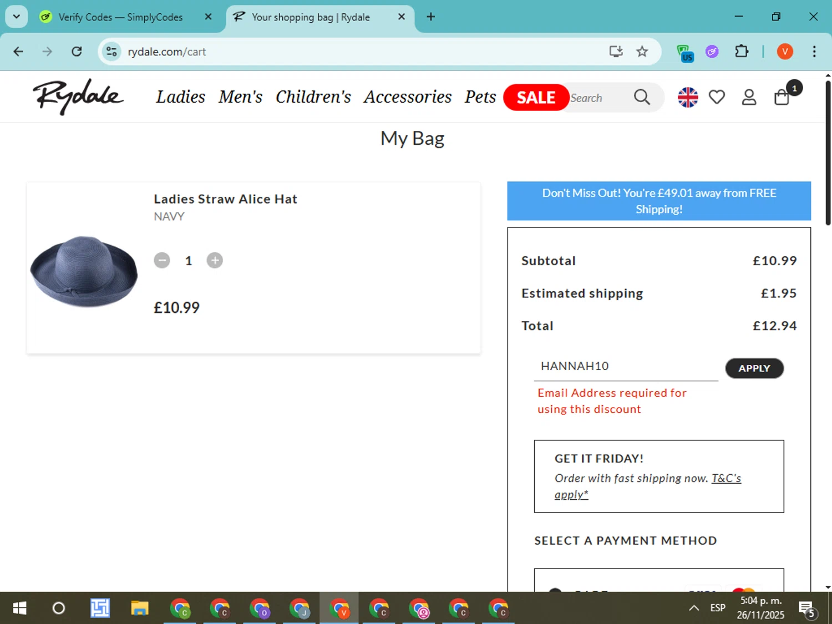Click the page vertical scrollbar

(828, 153)
